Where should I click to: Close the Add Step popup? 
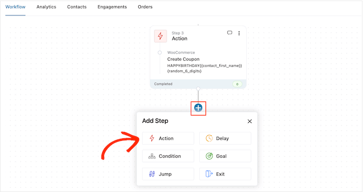[x=250, y=121]
